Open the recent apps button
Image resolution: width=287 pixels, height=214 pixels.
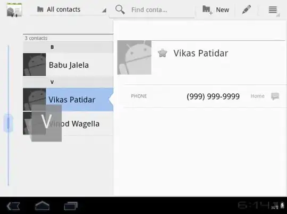[71, 206]
